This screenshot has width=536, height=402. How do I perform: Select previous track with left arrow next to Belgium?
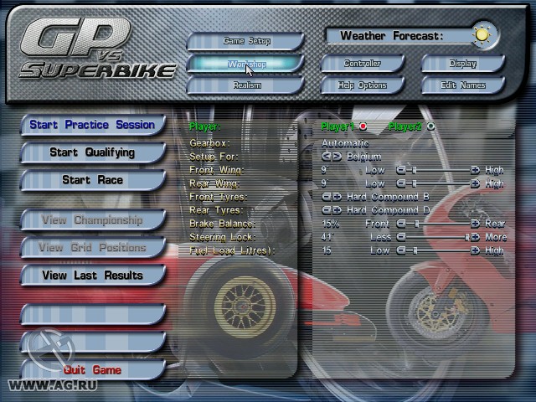327,157
